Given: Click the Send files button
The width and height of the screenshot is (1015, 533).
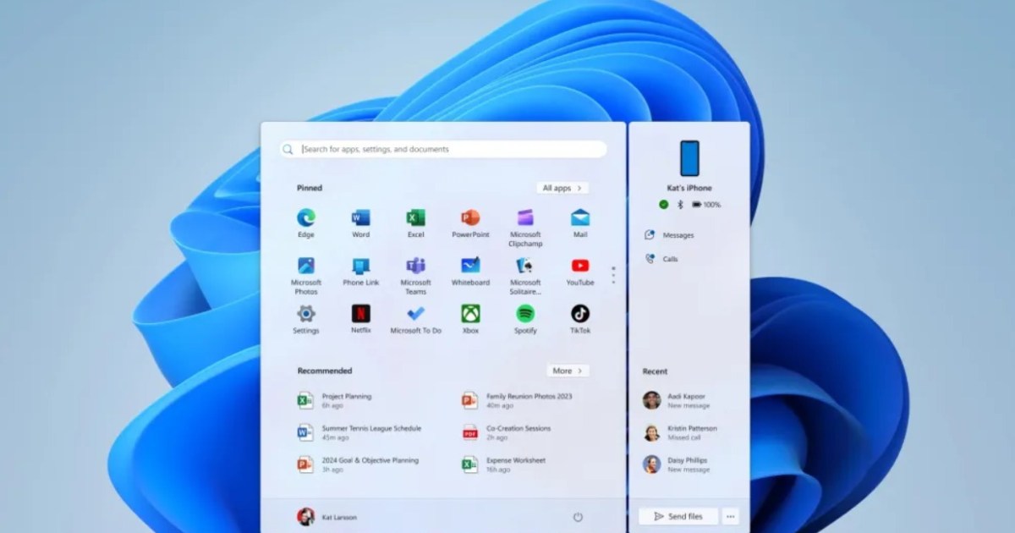Looking at the screenshot, I should (x=678, y=516).
